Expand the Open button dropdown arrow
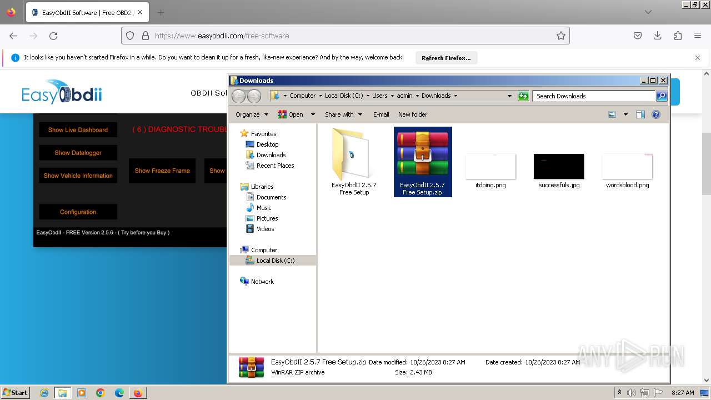711x400 pixels. pos(313,114)
